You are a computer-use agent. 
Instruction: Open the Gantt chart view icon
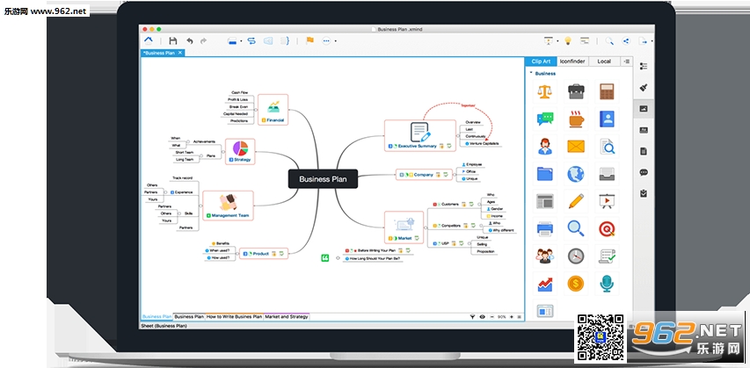tap(585, 41)
